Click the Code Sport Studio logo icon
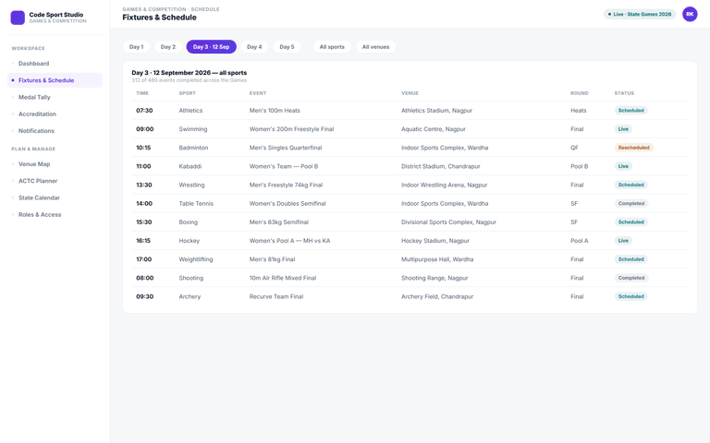710x443 pixels. [x=18, y=18]
